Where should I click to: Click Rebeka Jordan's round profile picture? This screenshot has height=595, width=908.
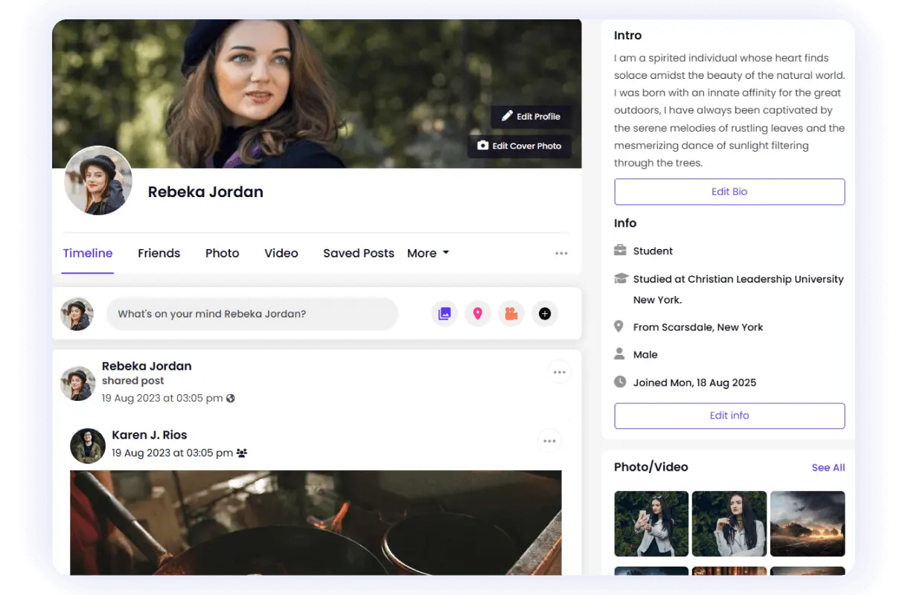pyautogui.click(x=98, y=181)
